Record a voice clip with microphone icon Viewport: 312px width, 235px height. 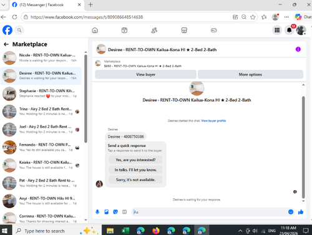[97, 212]
